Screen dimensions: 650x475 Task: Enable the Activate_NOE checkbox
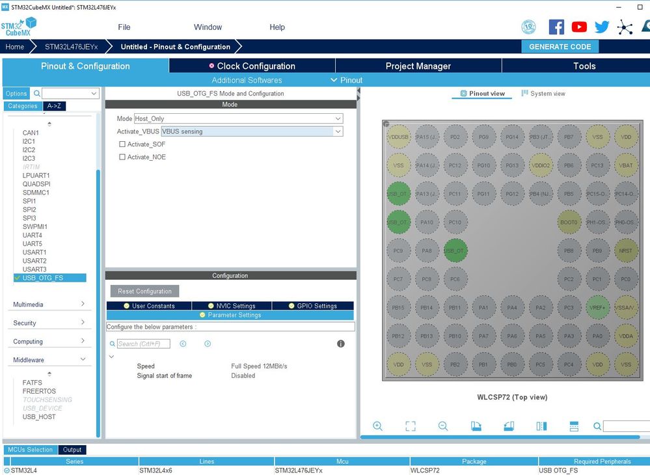tap(122, 157)
